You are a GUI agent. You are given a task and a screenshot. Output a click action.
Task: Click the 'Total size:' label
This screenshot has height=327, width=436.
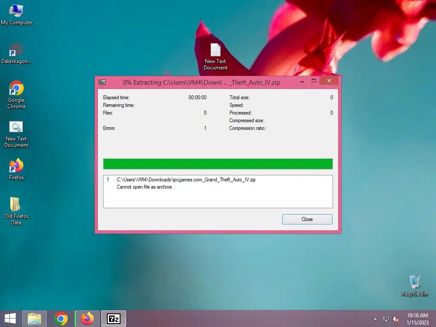[239, 98]
